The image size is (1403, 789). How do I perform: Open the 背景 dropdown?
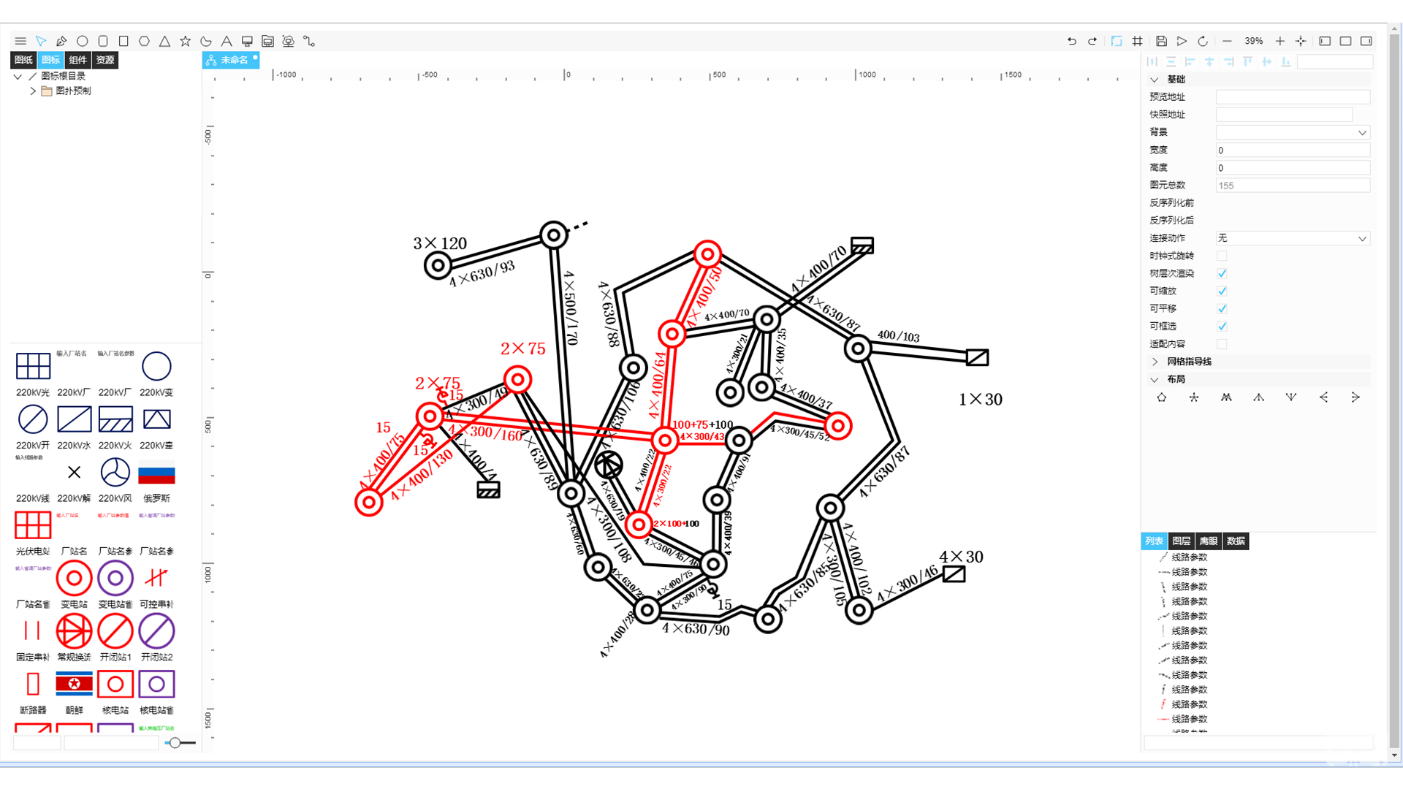pyautogui.click(x=1292, y=132)
